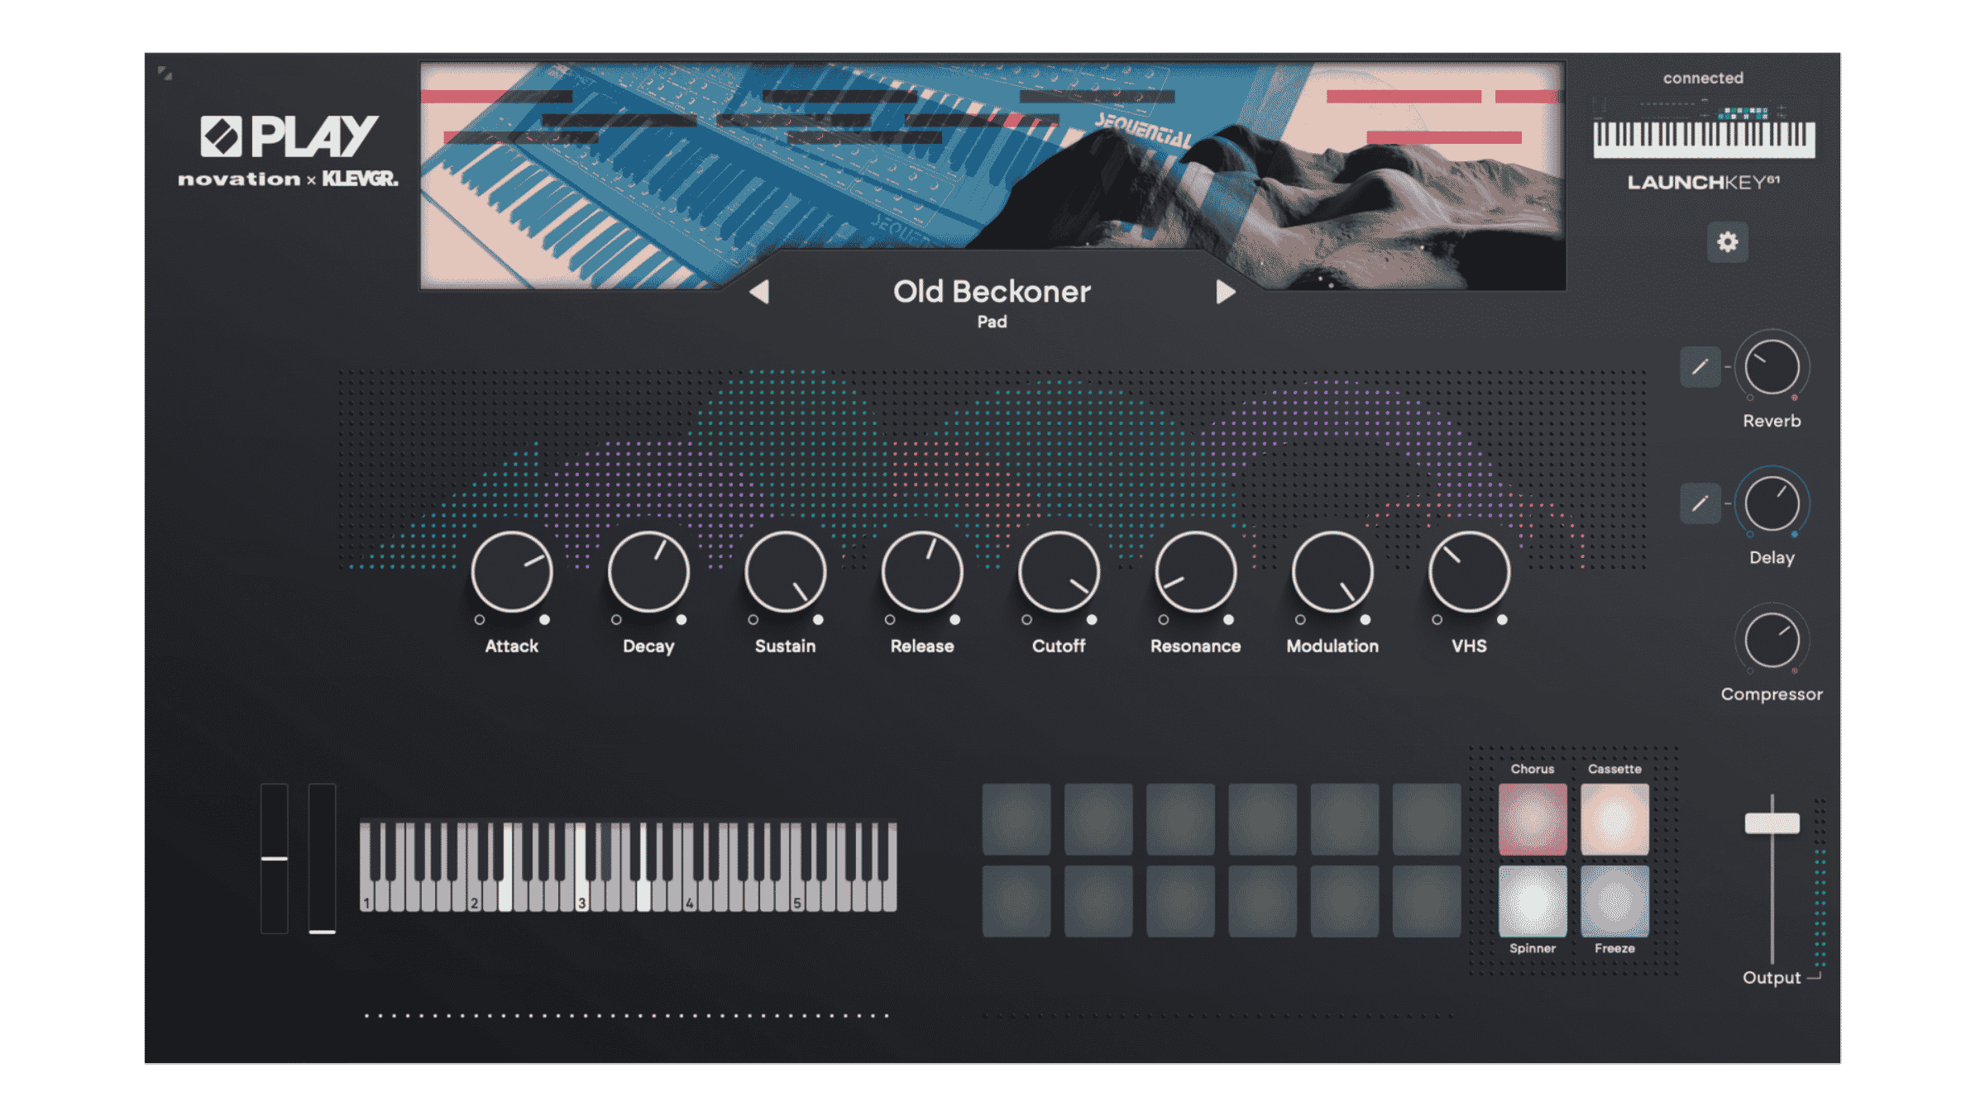Toggle the Spinner effect pad

coord(1532,901)
